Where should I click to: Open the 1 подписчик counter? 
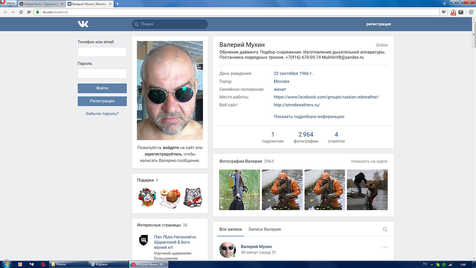(x=273, y=137)
